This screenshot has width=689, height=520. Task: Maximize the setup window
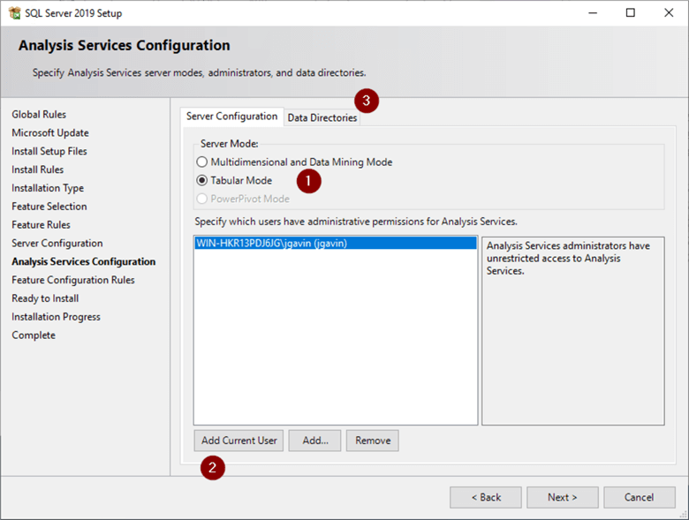click(630, 13)
